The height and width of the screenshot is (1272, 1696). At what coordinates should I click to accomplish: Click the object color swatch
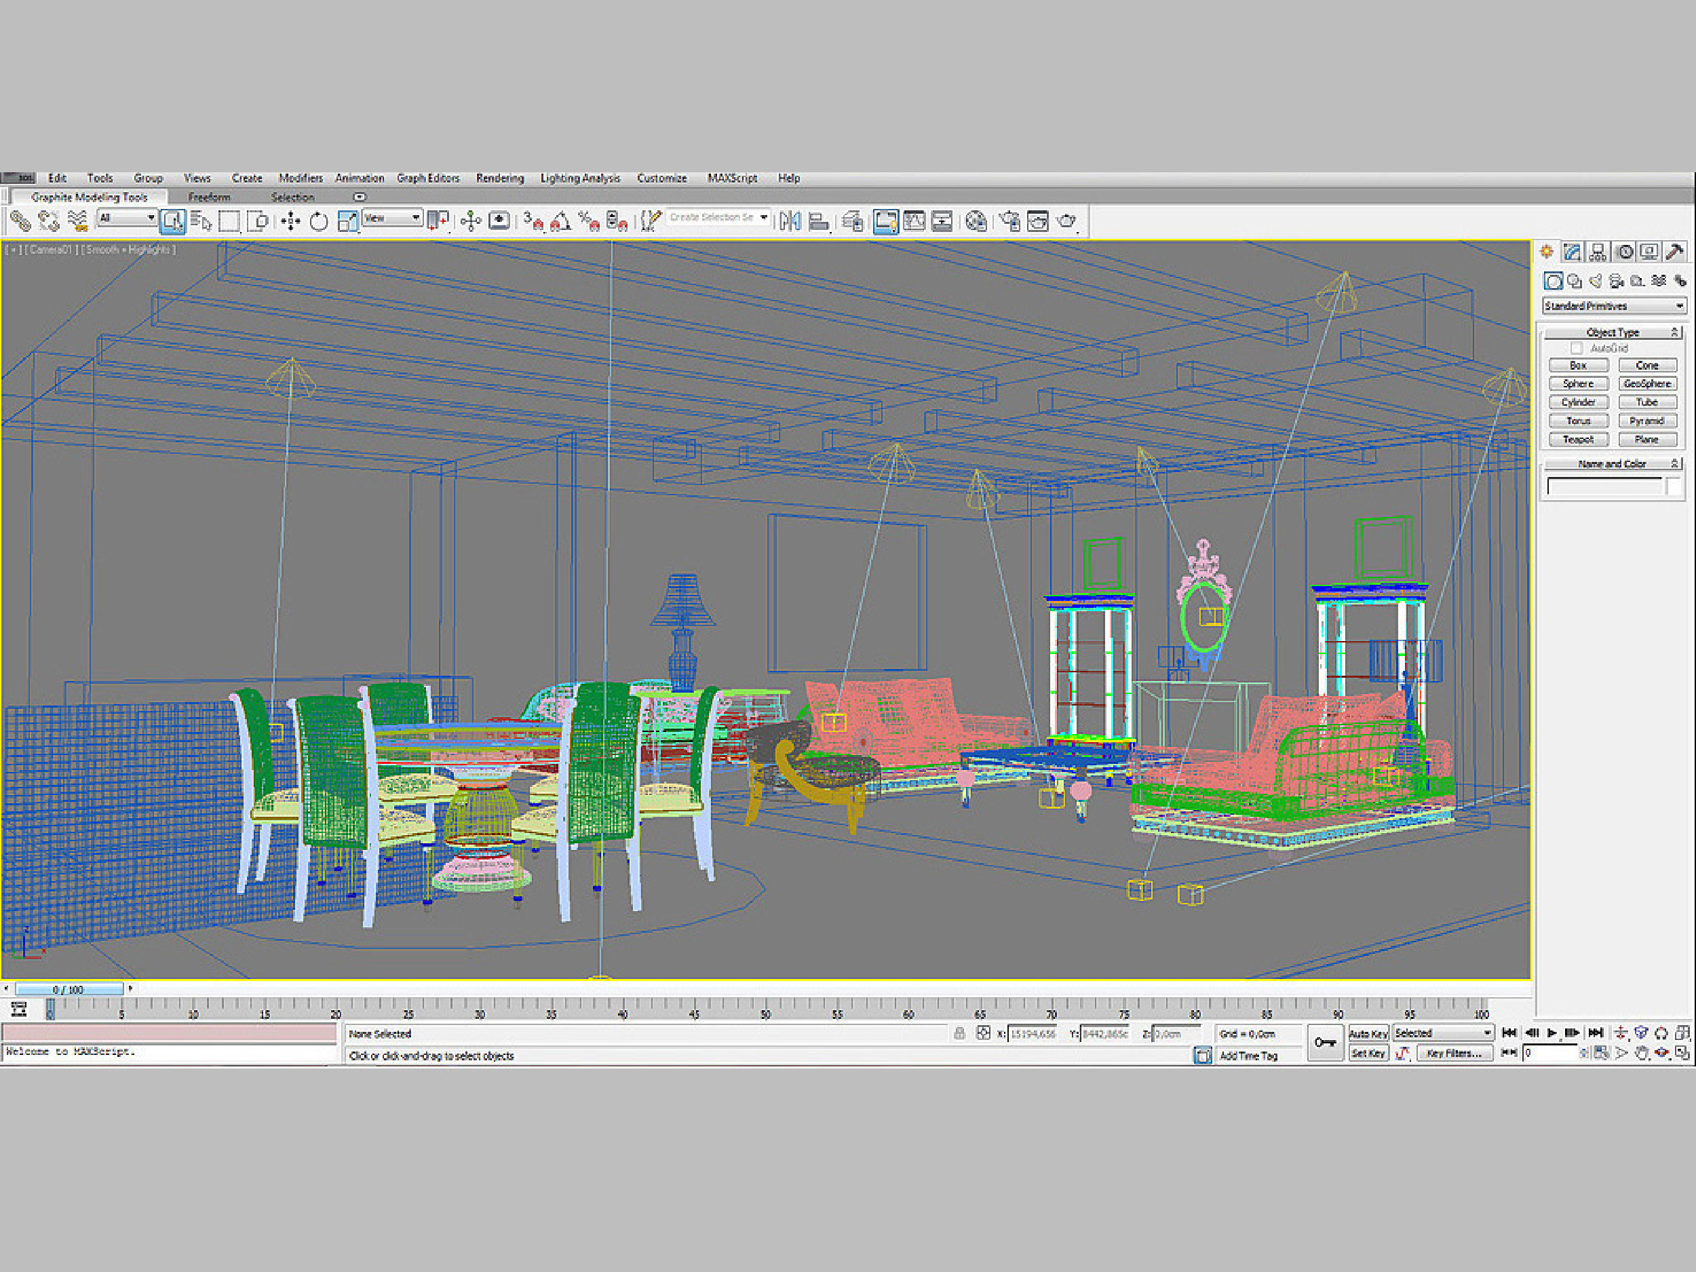click(1673, 485)
